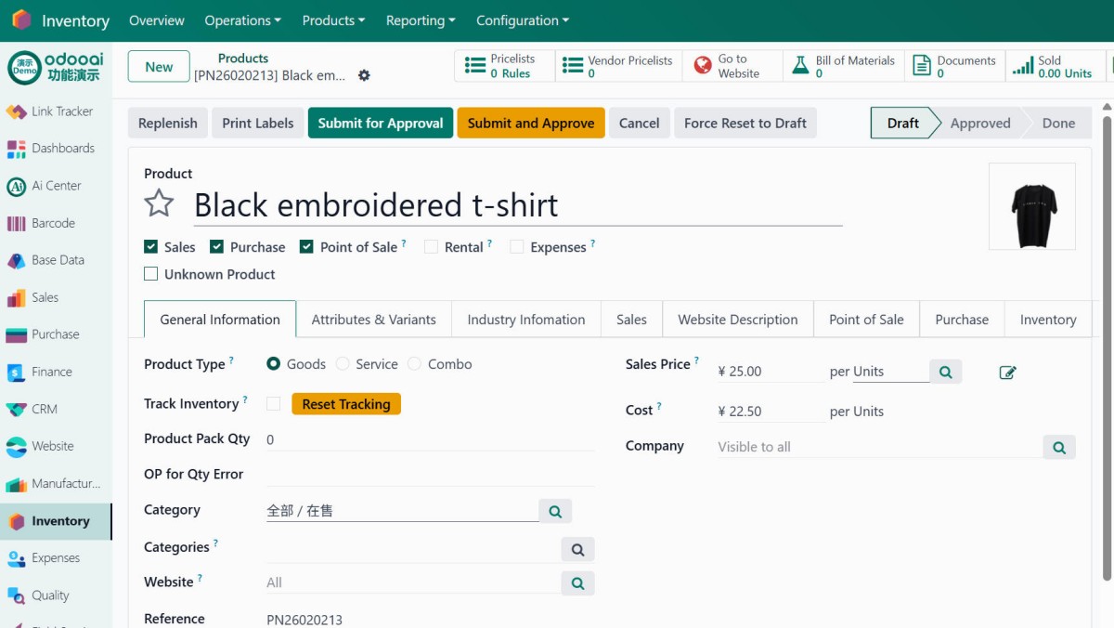The height and width of the screenshot is (628, 1114).
Task: Click the Purchase sidebar icon
Action: (x=17, y=334)
